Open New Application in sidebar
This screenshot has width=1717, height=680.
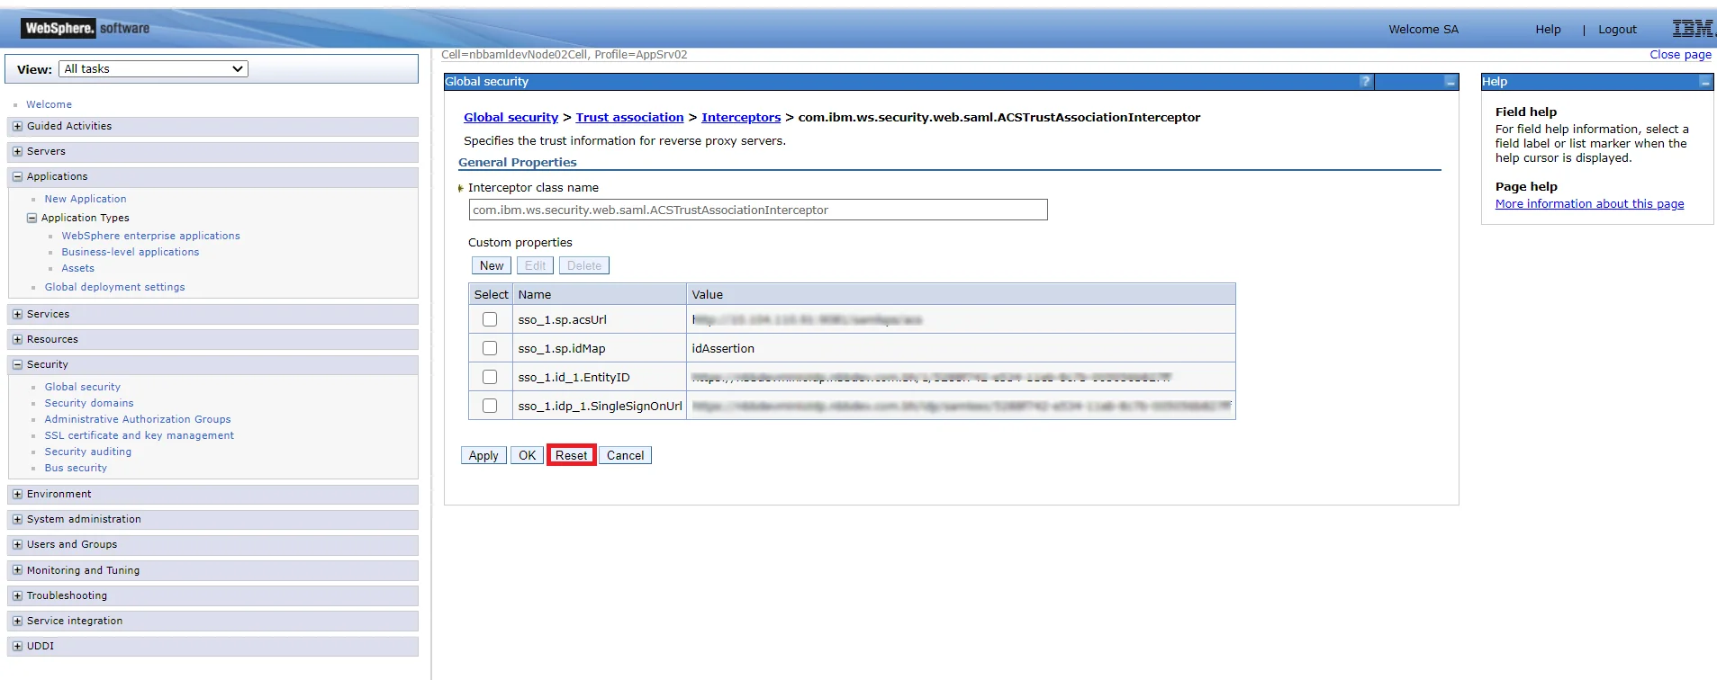(86, 199)
